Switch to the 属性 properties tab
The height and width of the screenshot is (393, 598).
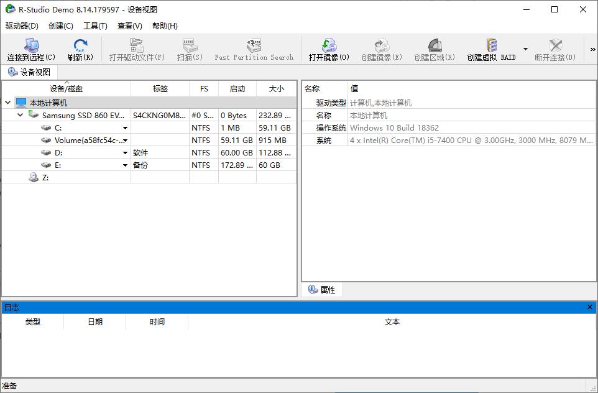(322, 290)
